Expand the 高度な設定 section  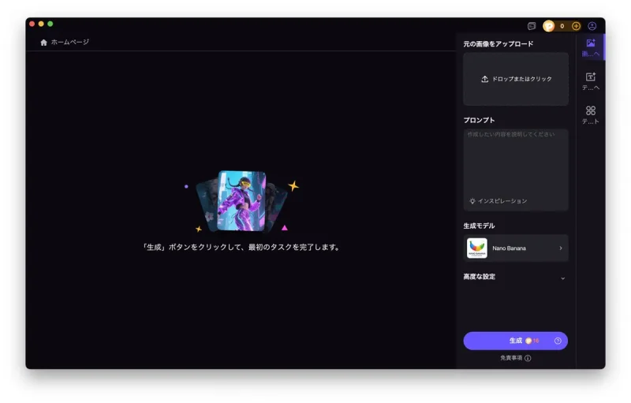(562, 278)
